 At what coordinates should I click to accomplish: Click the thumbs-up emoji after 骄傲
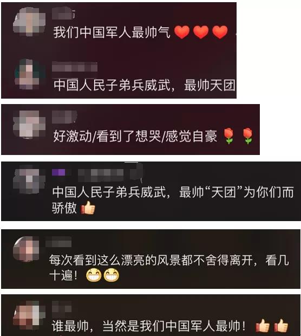click(88, 208)
